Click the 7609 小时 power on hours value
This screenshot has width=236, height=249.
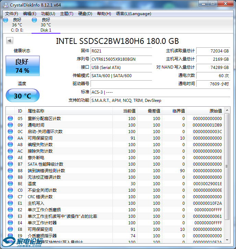coord(213,84)
